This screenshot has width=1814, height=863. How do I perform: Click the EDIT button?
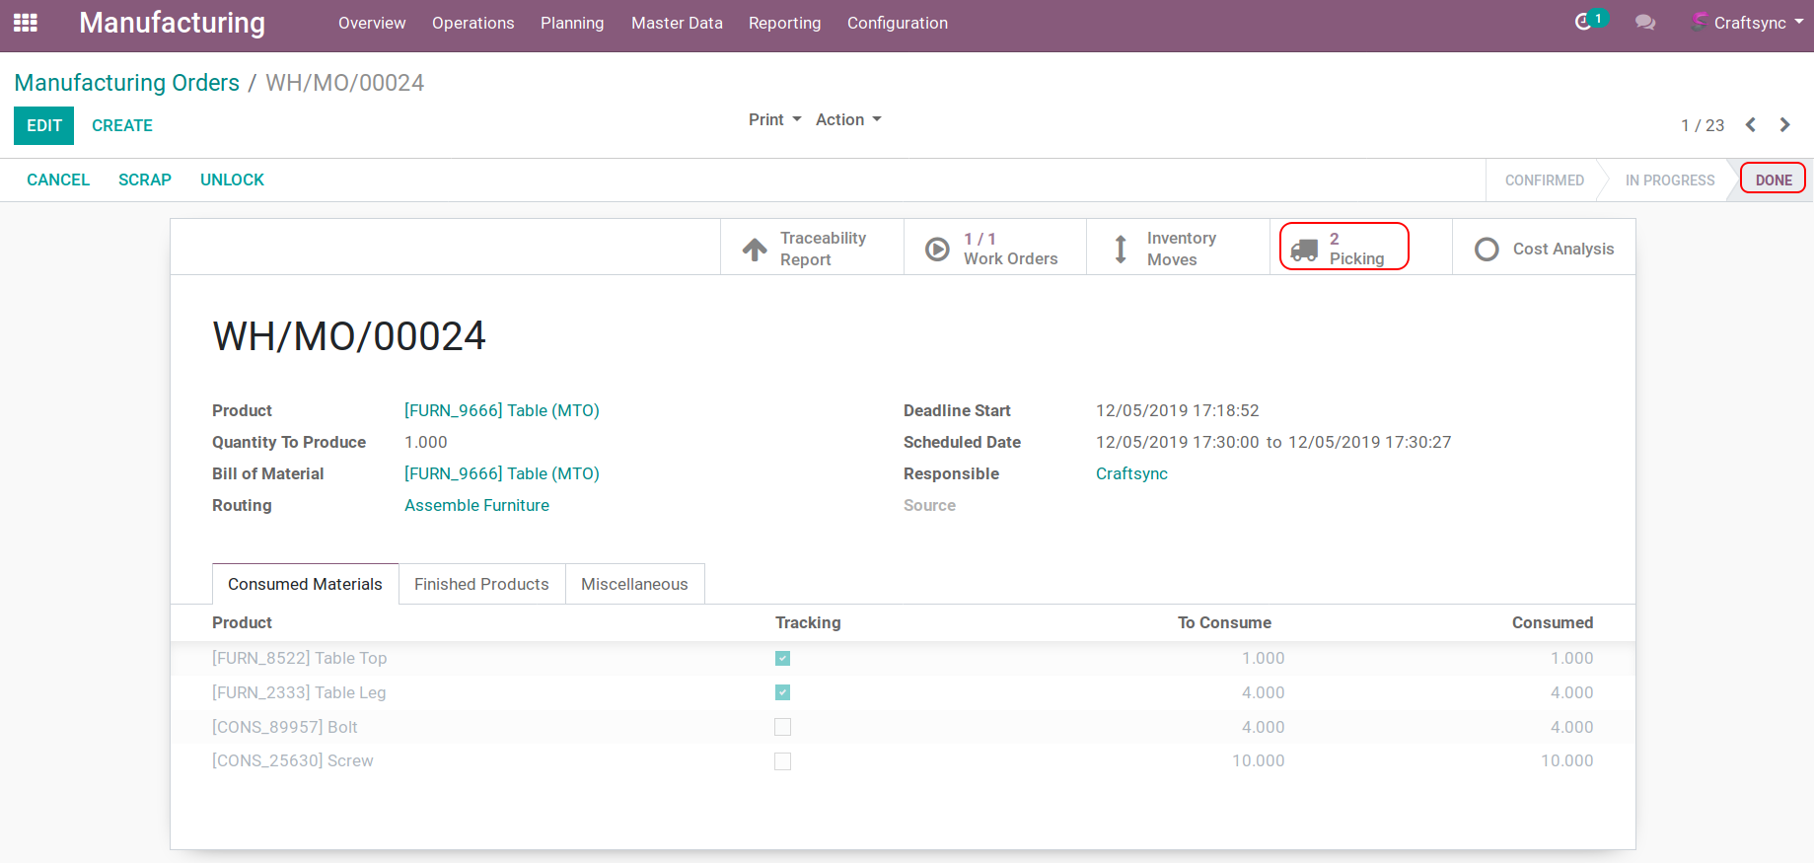(44, 125)
